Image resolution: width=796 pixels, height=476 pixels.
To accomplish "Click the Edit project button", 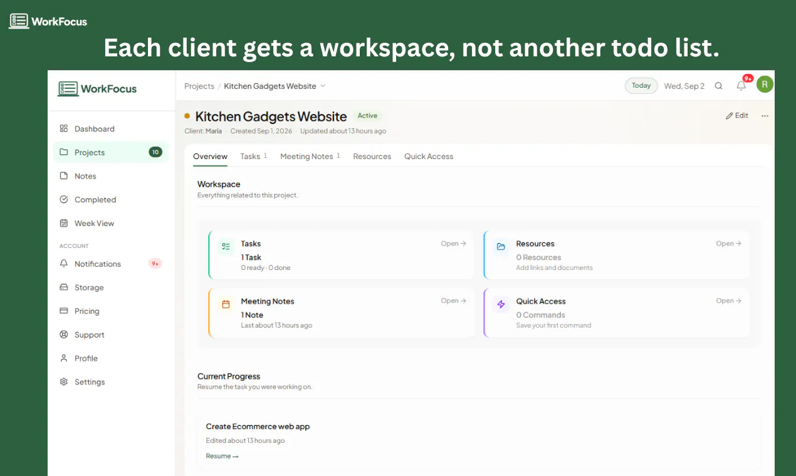I will tap(737, 116).
